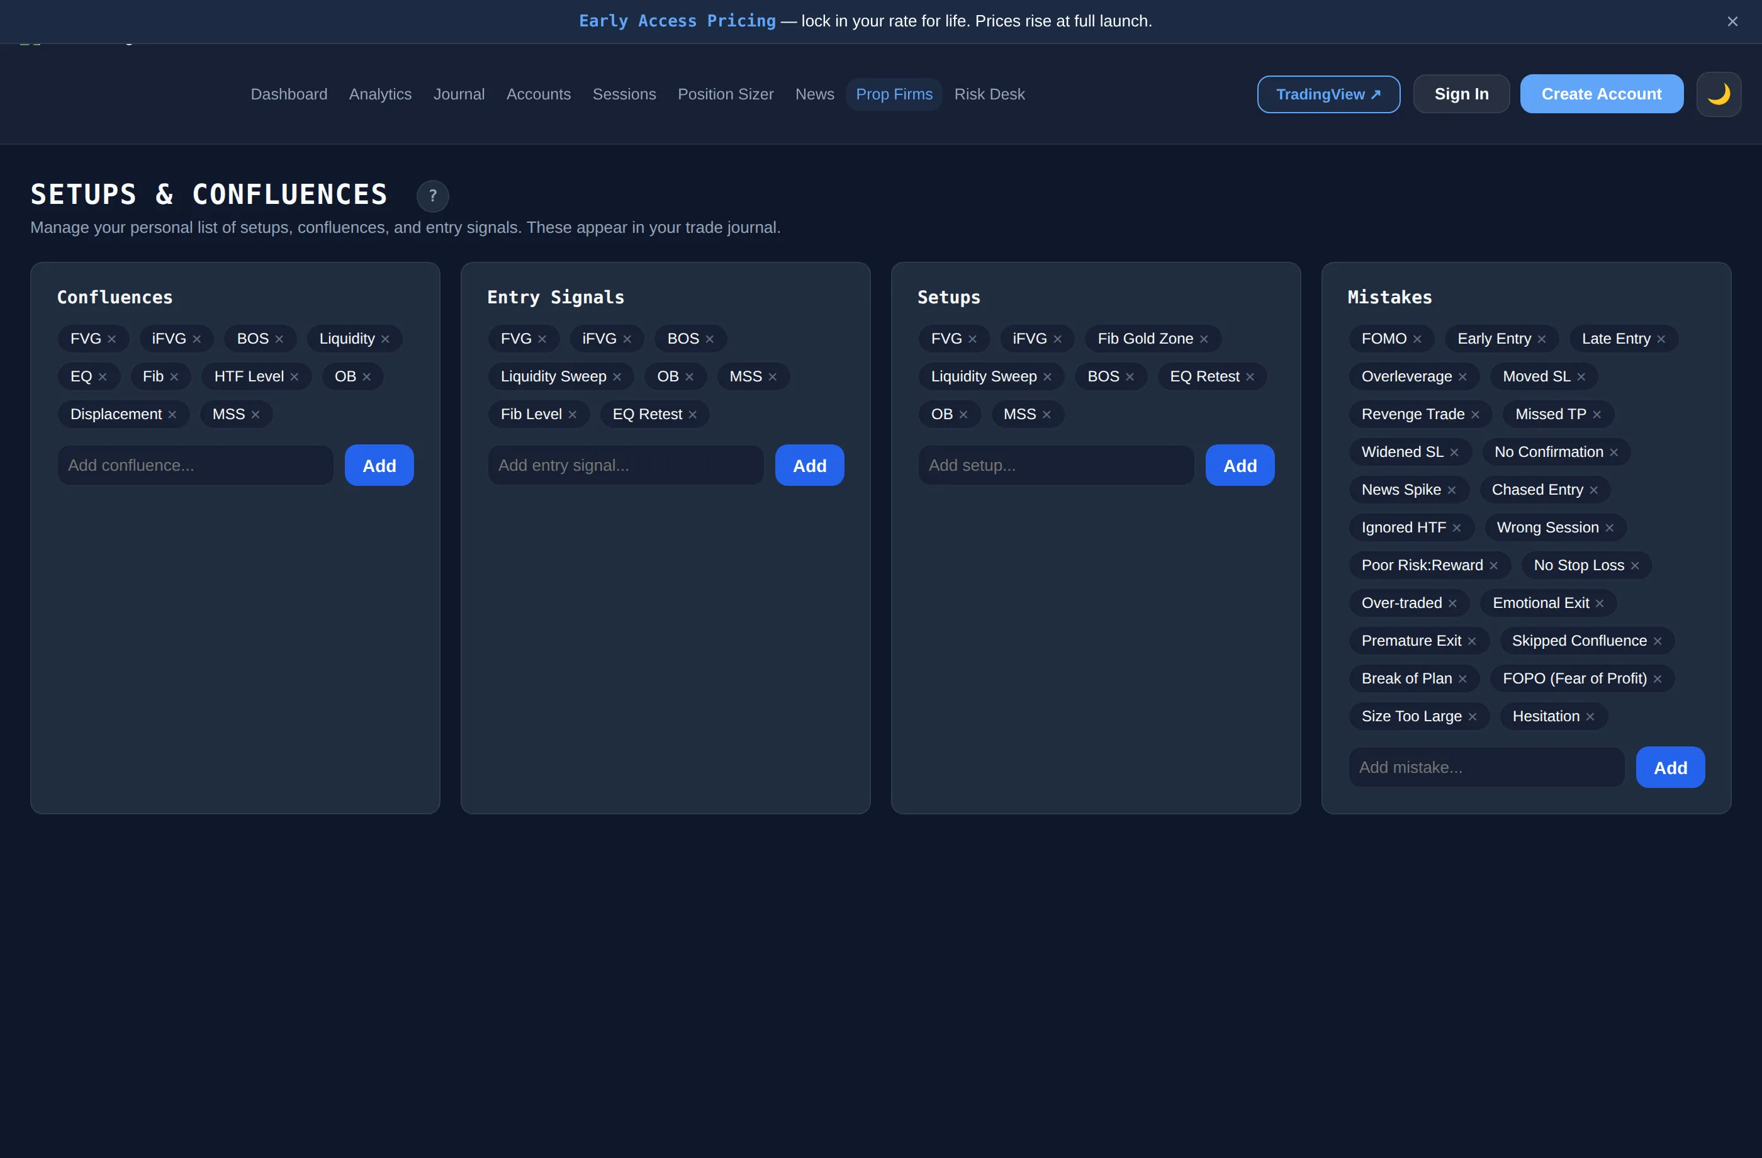The width and height of the screenshot is (1762, 1158).
Task: Remove the Liquidity confluence tag
Action: pyautogui.click(x=385, y=339)
